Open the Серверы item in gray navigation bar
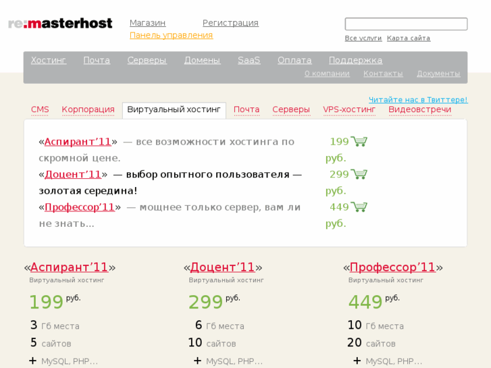491x368 pixels. point(147,60)
